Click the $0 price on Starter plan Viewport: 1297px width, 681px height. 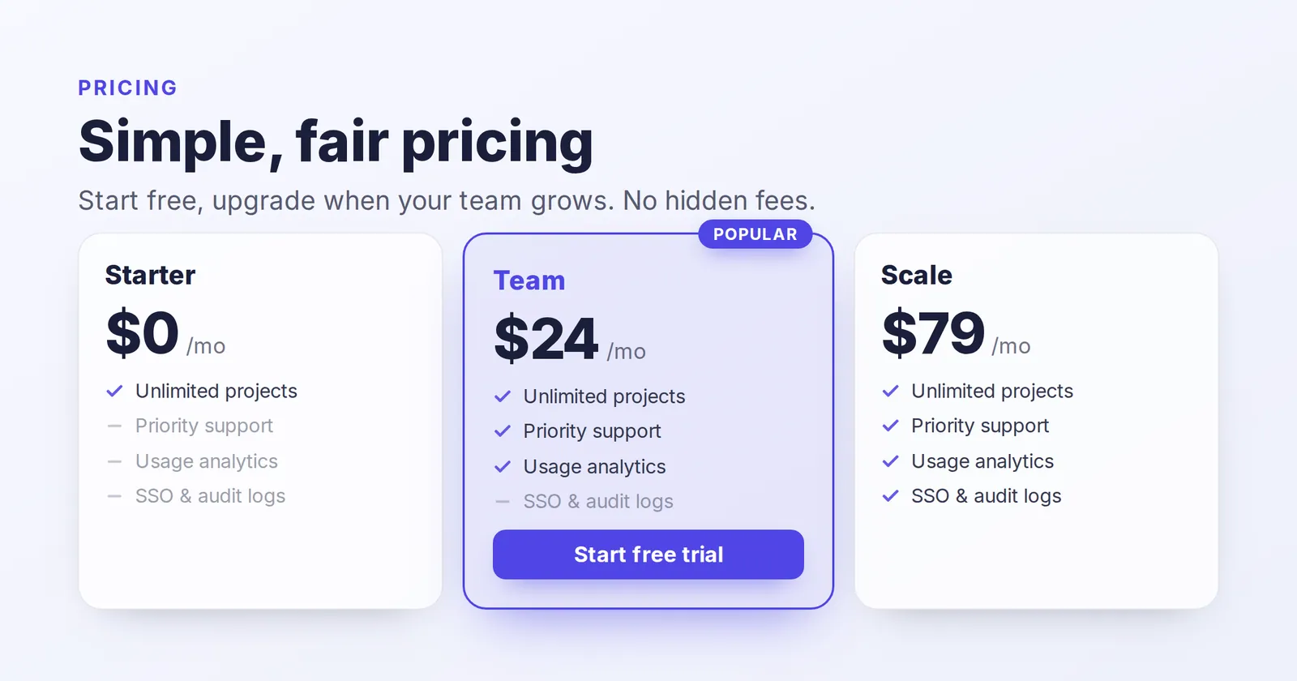(142, 333)
